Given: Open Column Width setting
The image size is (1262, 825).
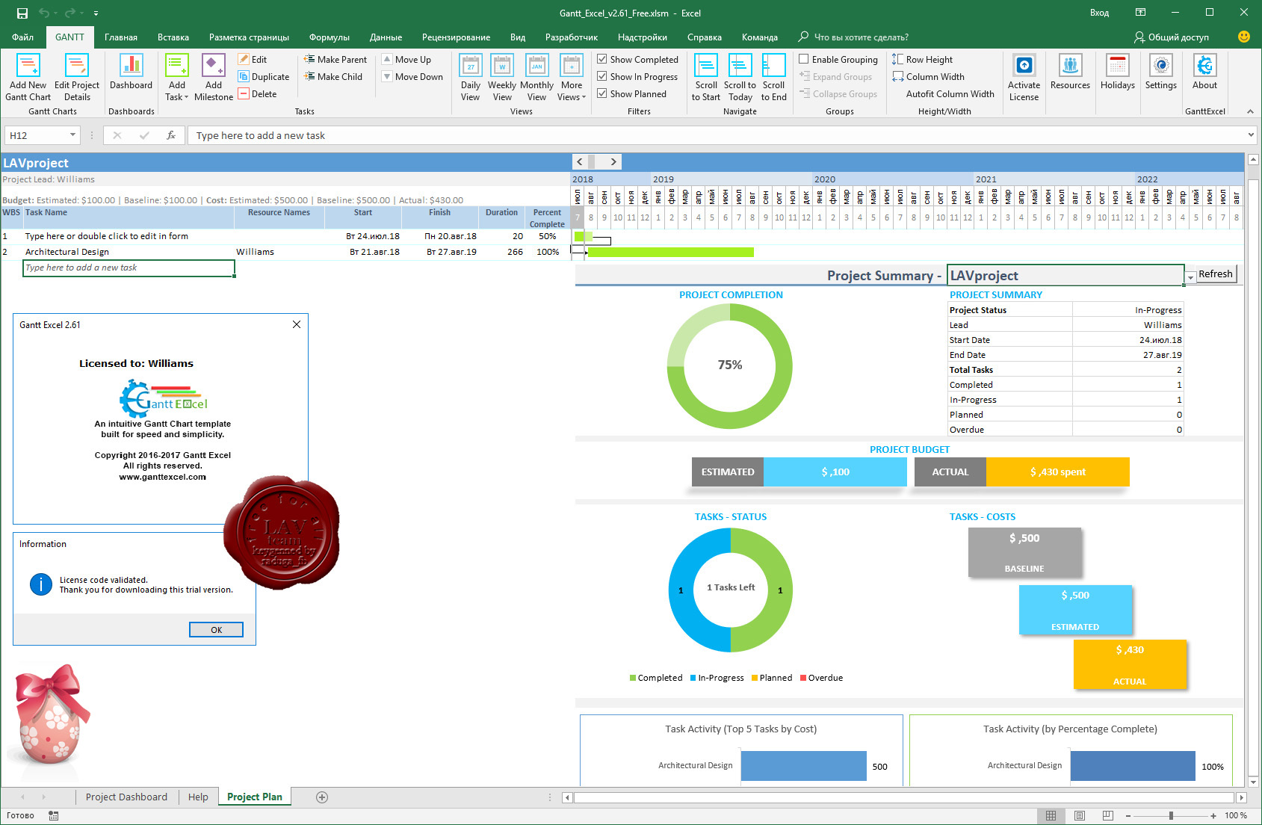Looking at the screenshot, I should click(x=928, y=76).
